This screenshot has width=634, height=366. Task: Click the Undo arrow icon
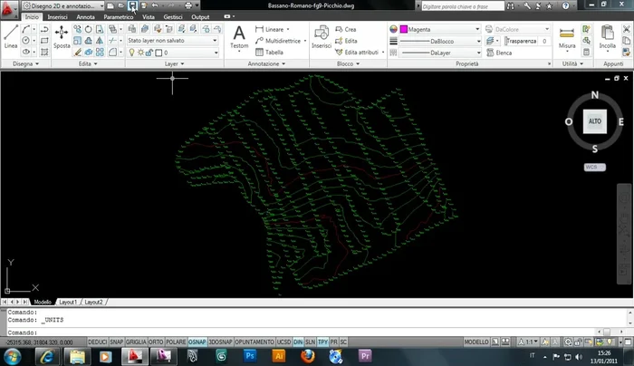155,5
